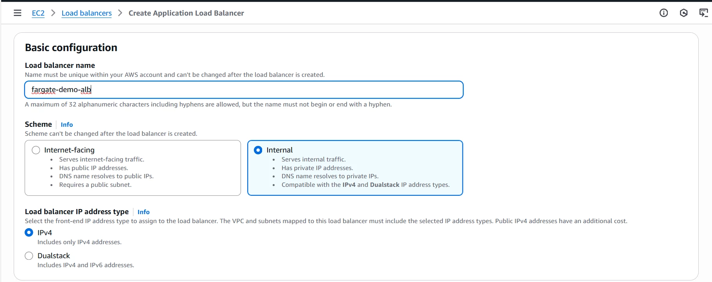Click Create Application Load Balancer breadcrumb text
The width and height of the screenshot is (712, 282).
186,13
